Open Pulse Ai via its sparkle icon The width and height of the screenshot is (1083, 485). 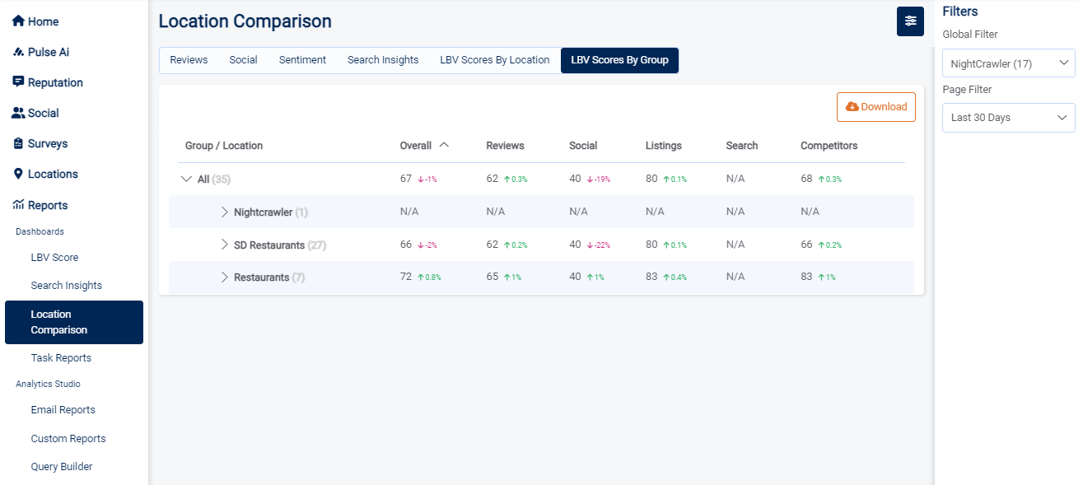point(18,52)
